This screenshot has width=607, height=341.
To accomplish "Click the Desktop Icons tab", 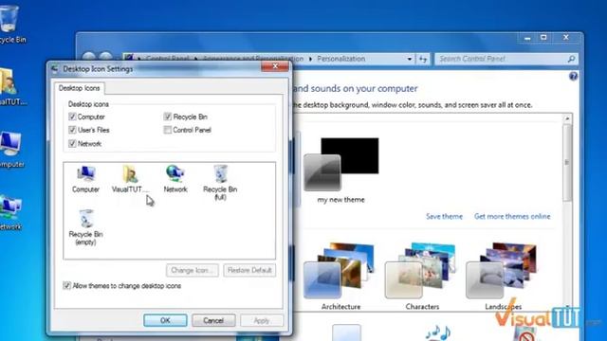I will pyautogui.click(x=80, y=88).
